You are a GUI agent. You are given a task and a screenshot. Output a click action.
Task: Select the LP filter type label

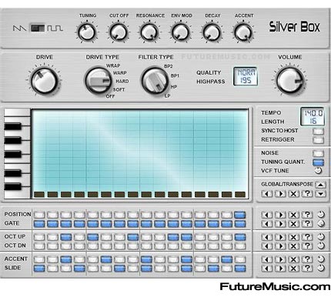point(167,95)
